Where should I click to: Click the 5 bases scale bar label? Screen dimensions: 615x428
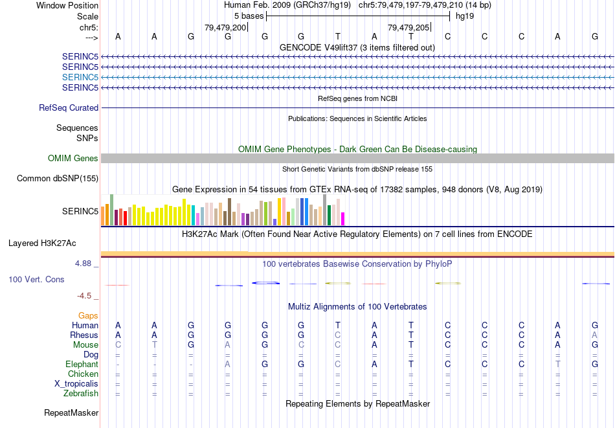pyautogui.click(x=249, y=16)
